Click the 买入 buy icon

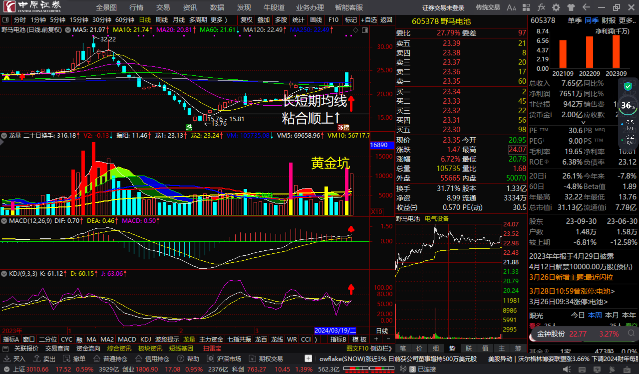7,359
